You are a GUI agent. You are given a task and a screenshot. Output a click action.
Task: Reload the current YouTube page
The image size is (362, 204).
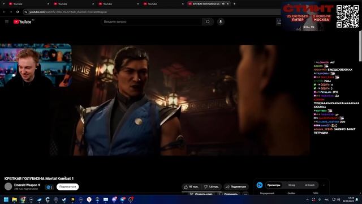(18, 12)
